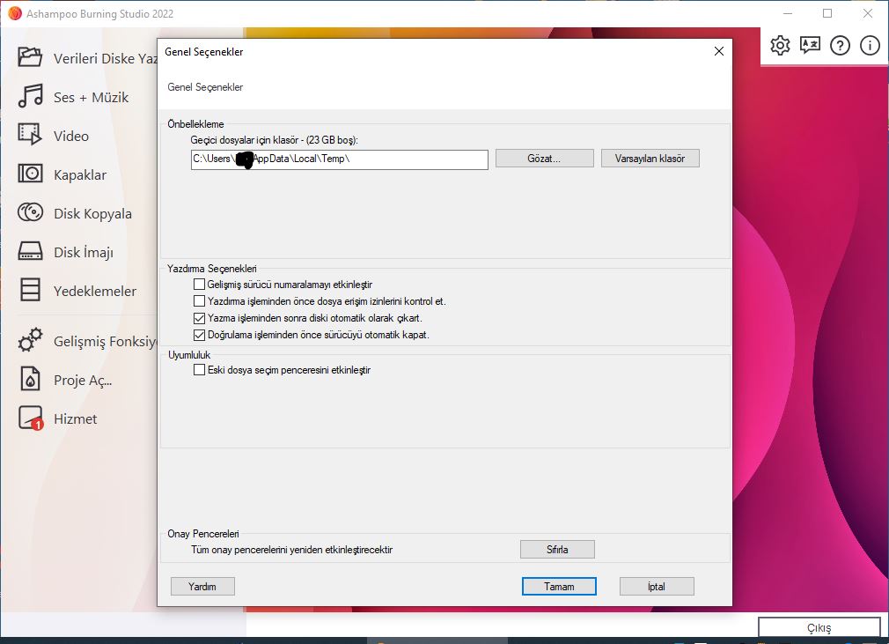Close the Genel Seçenekler dialog
The width and height of the screenshot is (889, 644).
(719, 51)
